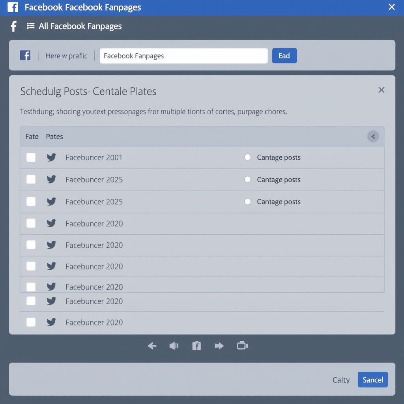Go forward with the right arrow icon

[219, 346]
